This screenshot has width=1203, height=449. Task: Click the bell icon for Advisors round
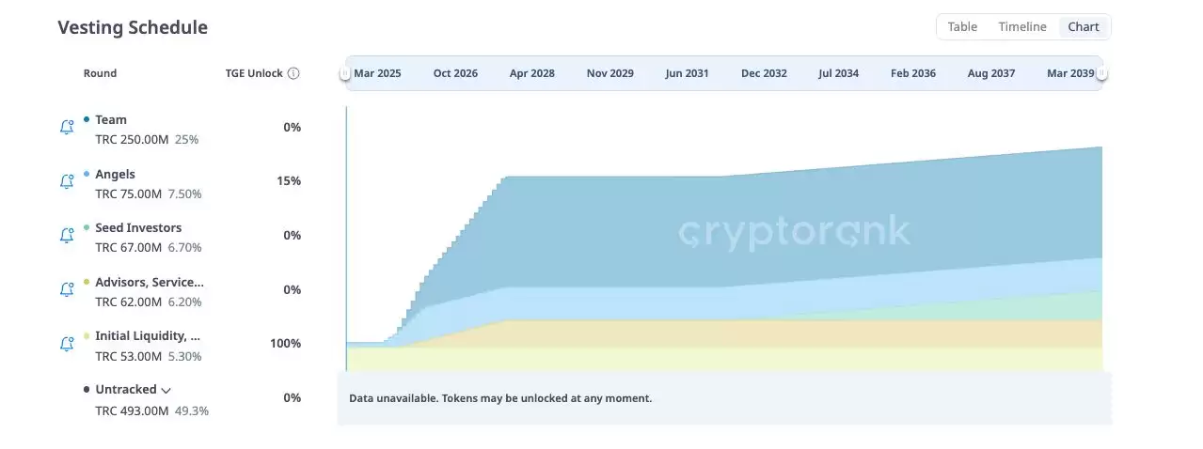pyautogui.click(x=67, y=290)
